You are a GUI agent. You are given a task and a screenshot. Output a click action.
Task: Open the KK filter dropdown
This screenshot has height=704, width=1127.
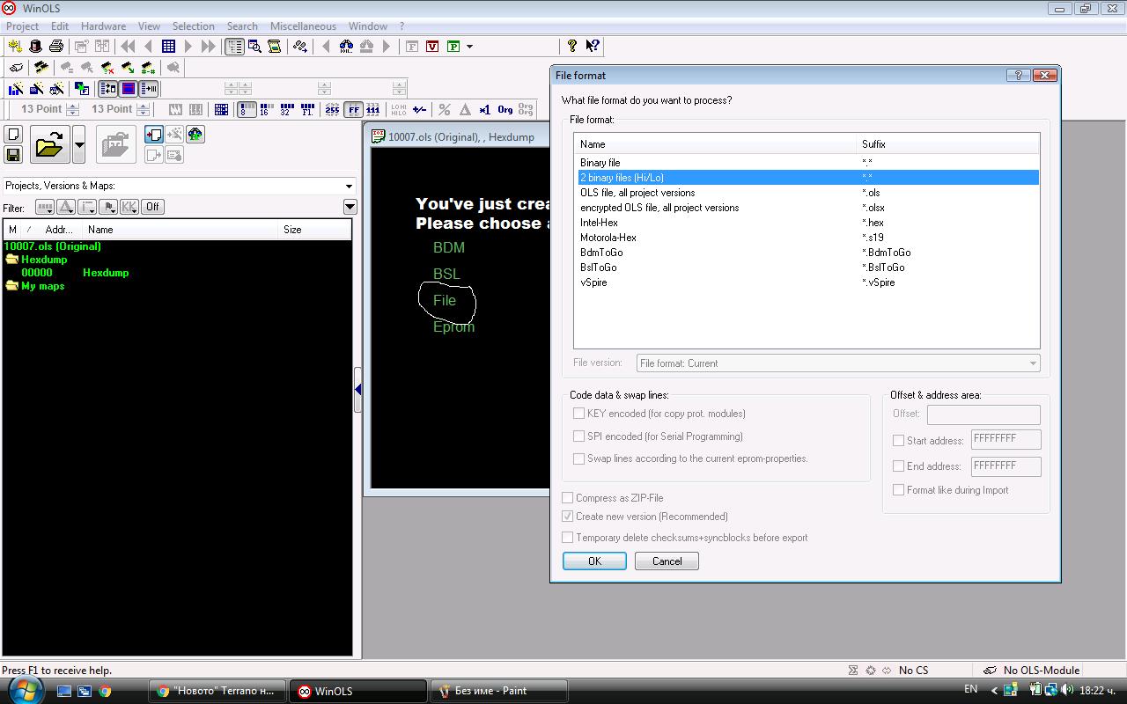(129, 207)
